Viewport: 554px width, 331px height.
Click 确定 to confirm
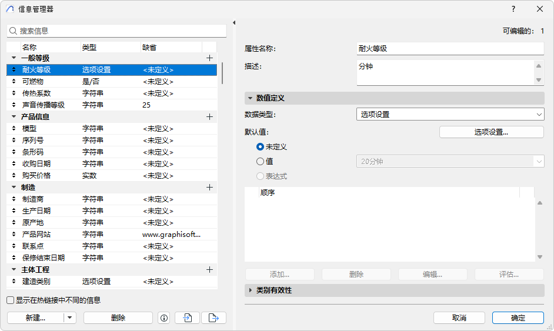(518, 318)
